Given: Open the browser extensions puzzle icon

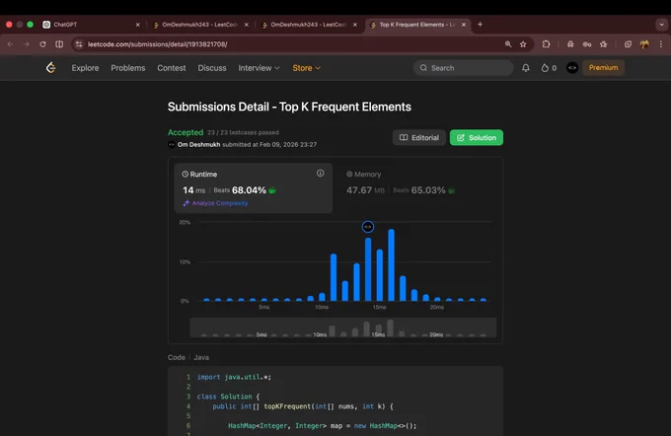Looking at the screenshot, I should coord(546,43).
